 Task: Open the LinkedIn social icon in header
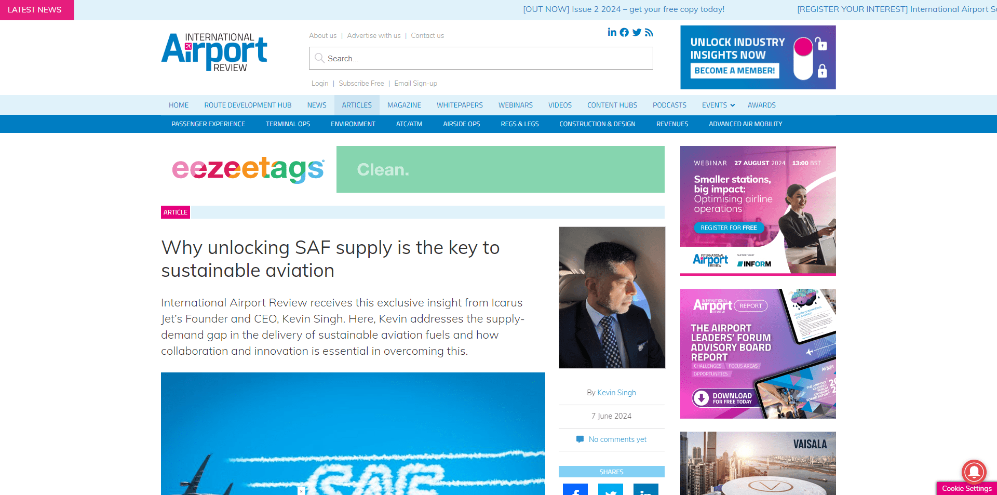click(612, 32)
